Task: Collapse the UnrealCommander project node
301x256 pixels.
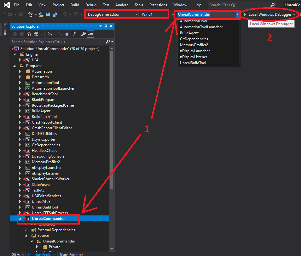Action: pyautogui.click(x=20, y=219)
